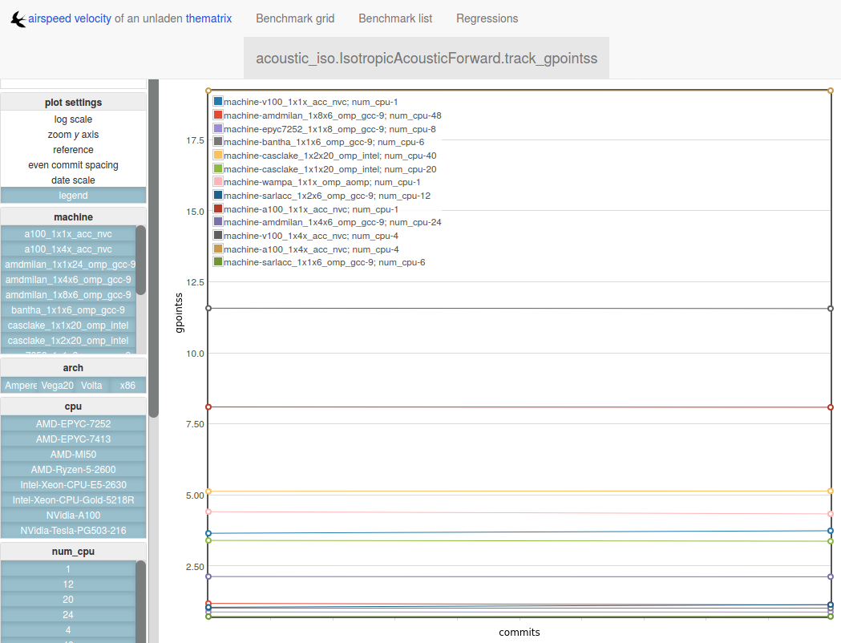This screenshot has width=841, height=643.
Task: Toggle cpu filter NVidia-A100
Action: pyautogui.click(x=74, y=516)
